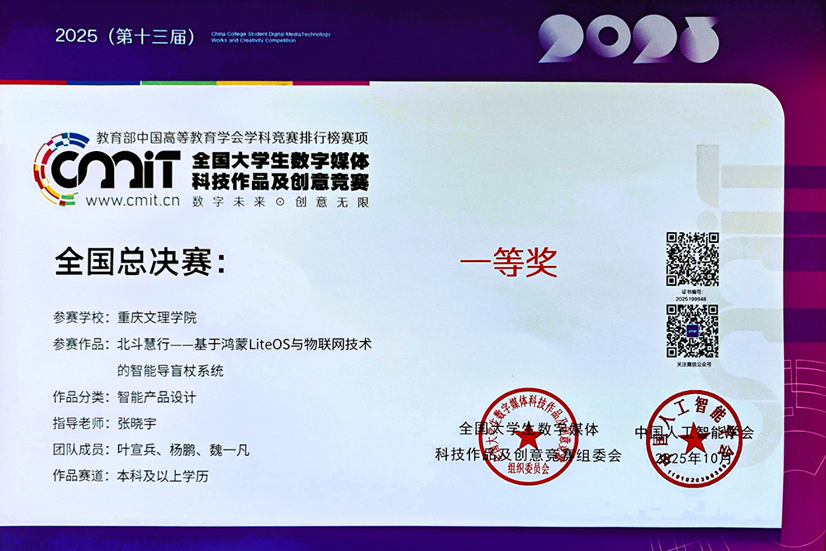Click the slogan 数字未来 创意无限
826x551 pixels.
(x=279, y=201)
